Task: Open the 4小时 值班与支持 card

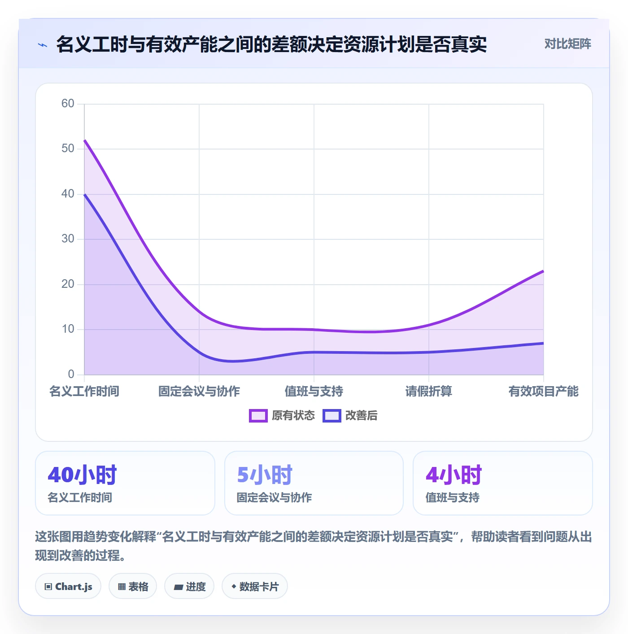Action: [503, 483]
